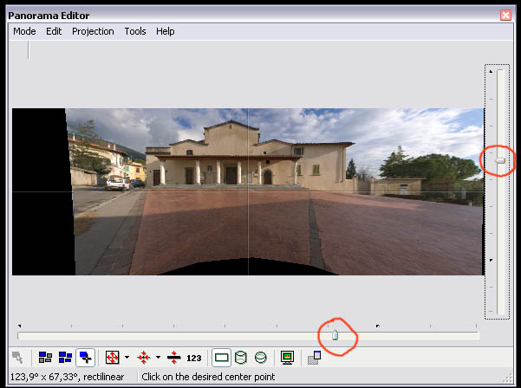Image resolution: width=521 pixels, height=388 pixels.
Task: Click the Center Panorama icon
Action: tap(144, 358)
